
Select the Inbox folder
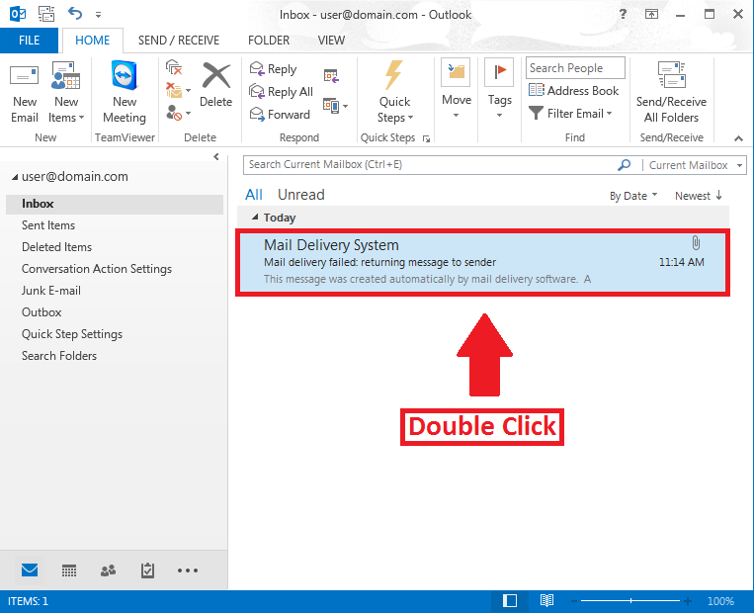coord(115,204)
